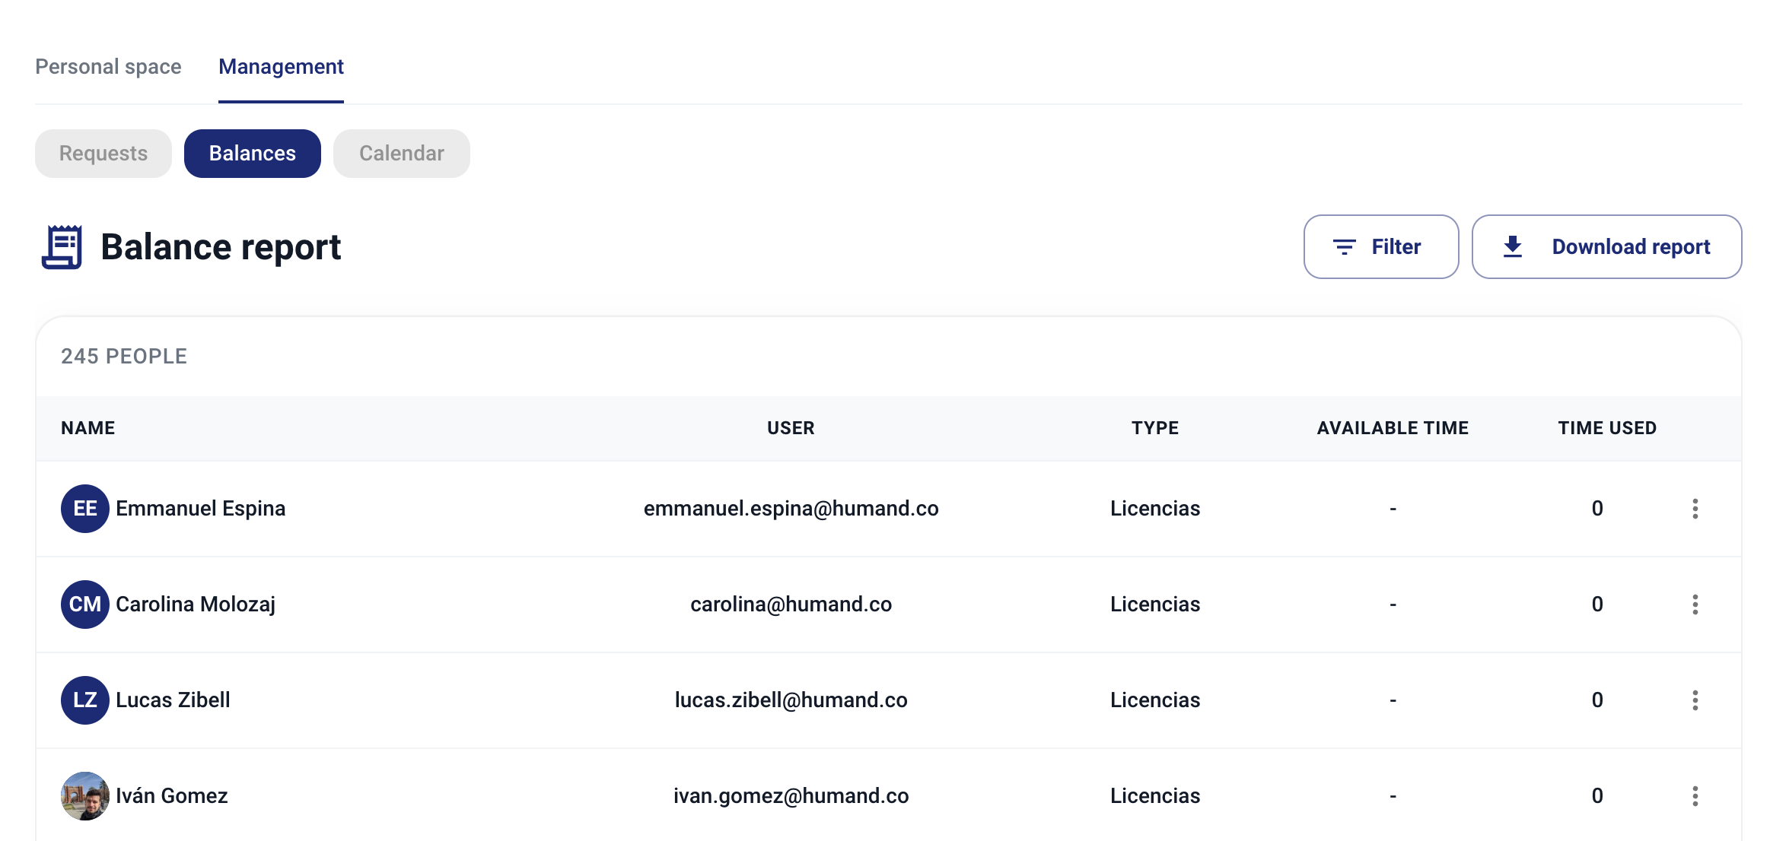
Task: Open three-dot menu for Emmanuel Espina
Action: point(1695,509)
